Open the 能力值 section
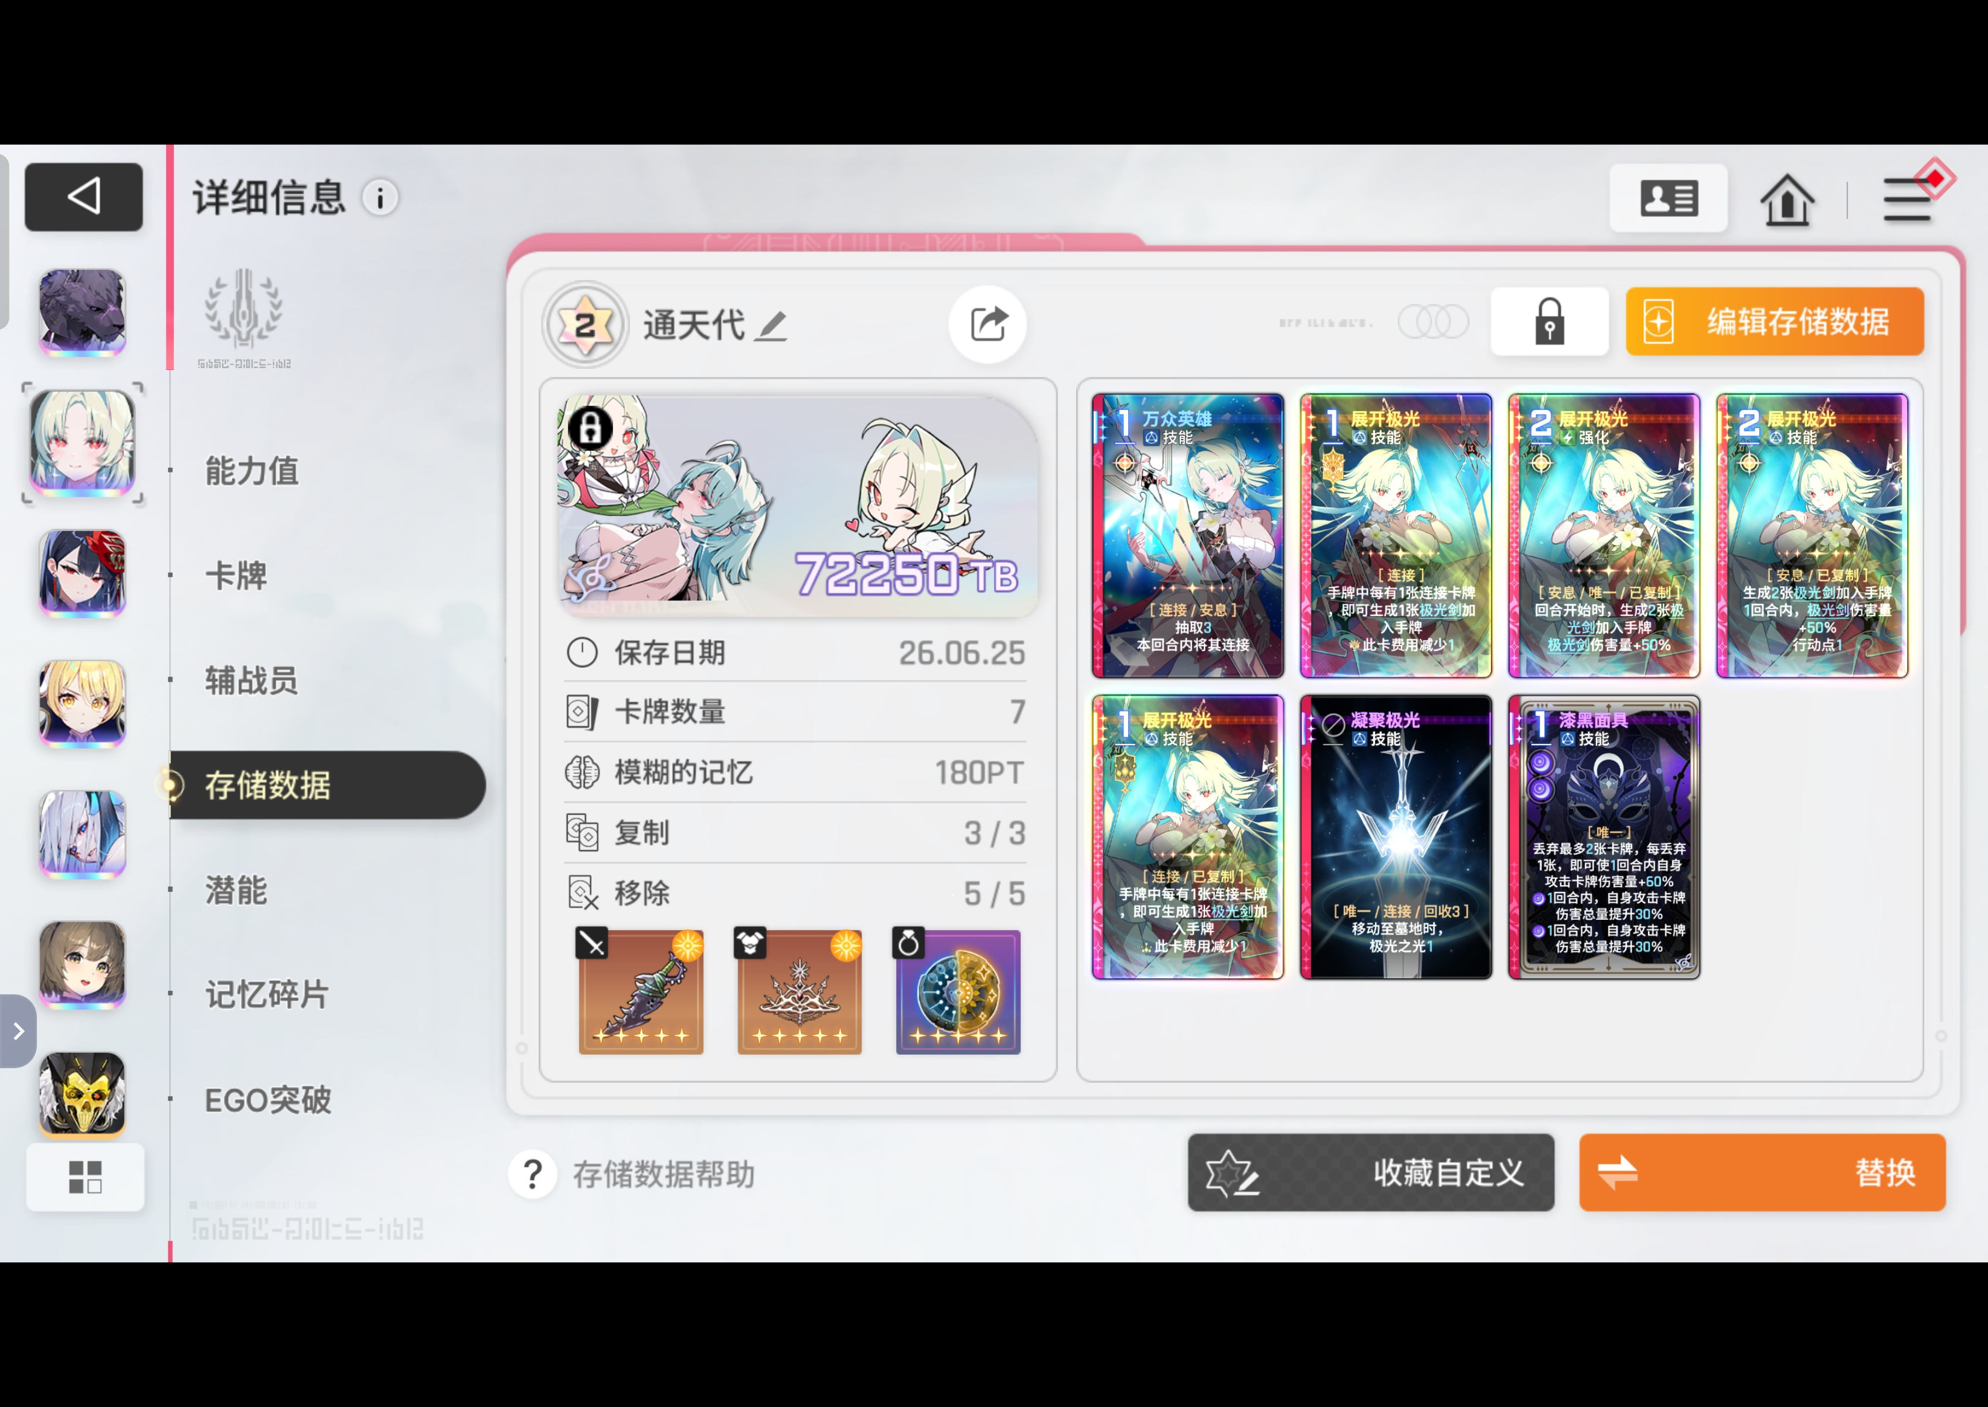1988x1407 pixels. (252, 471)
